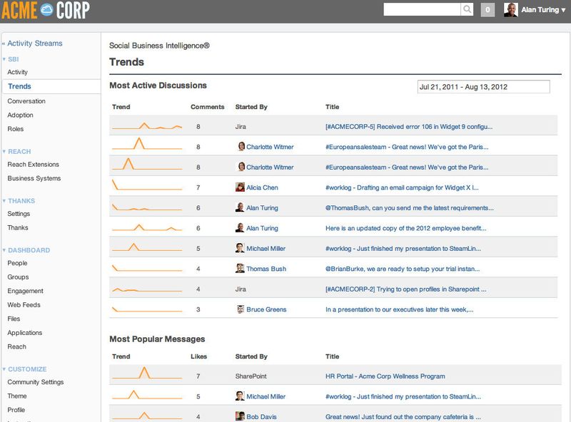This screenshot has height=422, width=571.
Task: Open Adoption in the sidebar
Action: [21, 115]
